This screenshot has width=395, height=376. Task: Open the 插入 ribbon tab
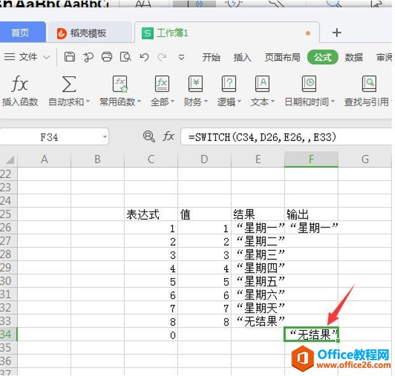coord(243,57)
